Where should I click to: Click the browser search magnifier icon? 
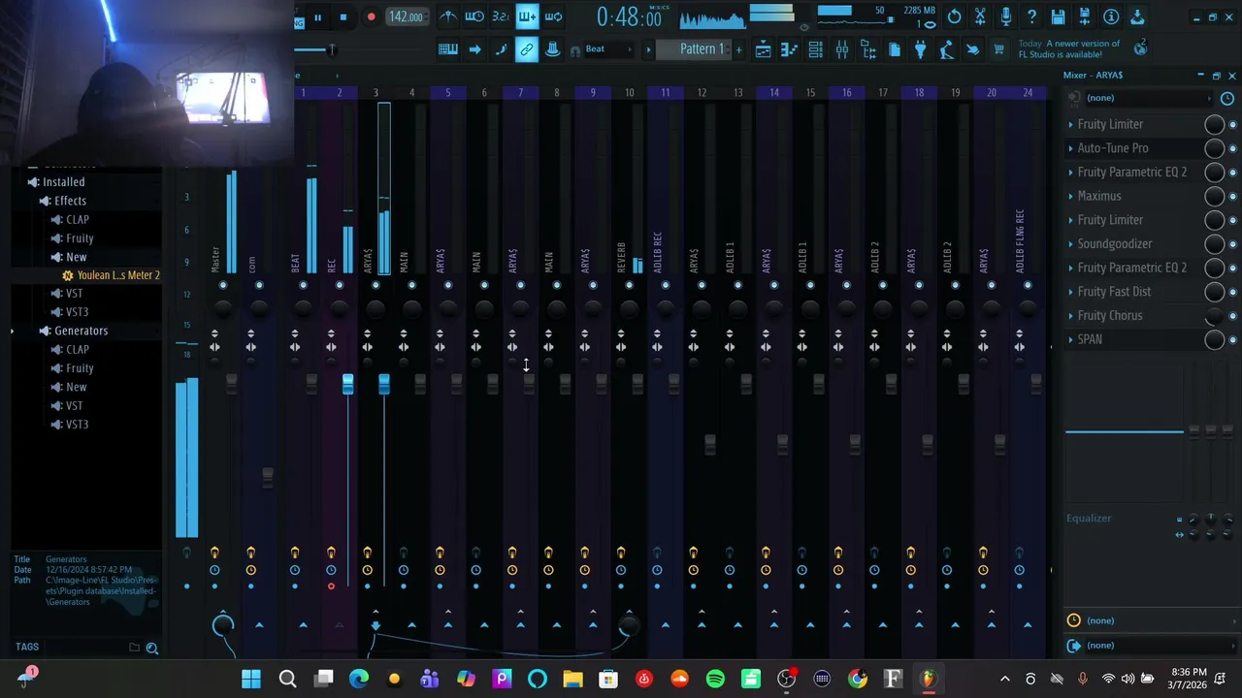[152, 648]
